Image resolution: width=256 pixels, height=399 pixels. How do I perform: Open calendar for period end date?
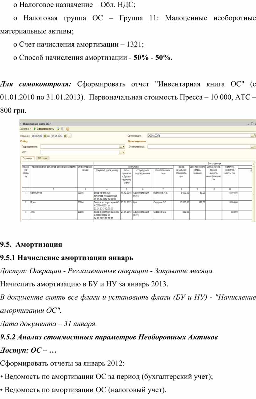[x=65, y=136]
